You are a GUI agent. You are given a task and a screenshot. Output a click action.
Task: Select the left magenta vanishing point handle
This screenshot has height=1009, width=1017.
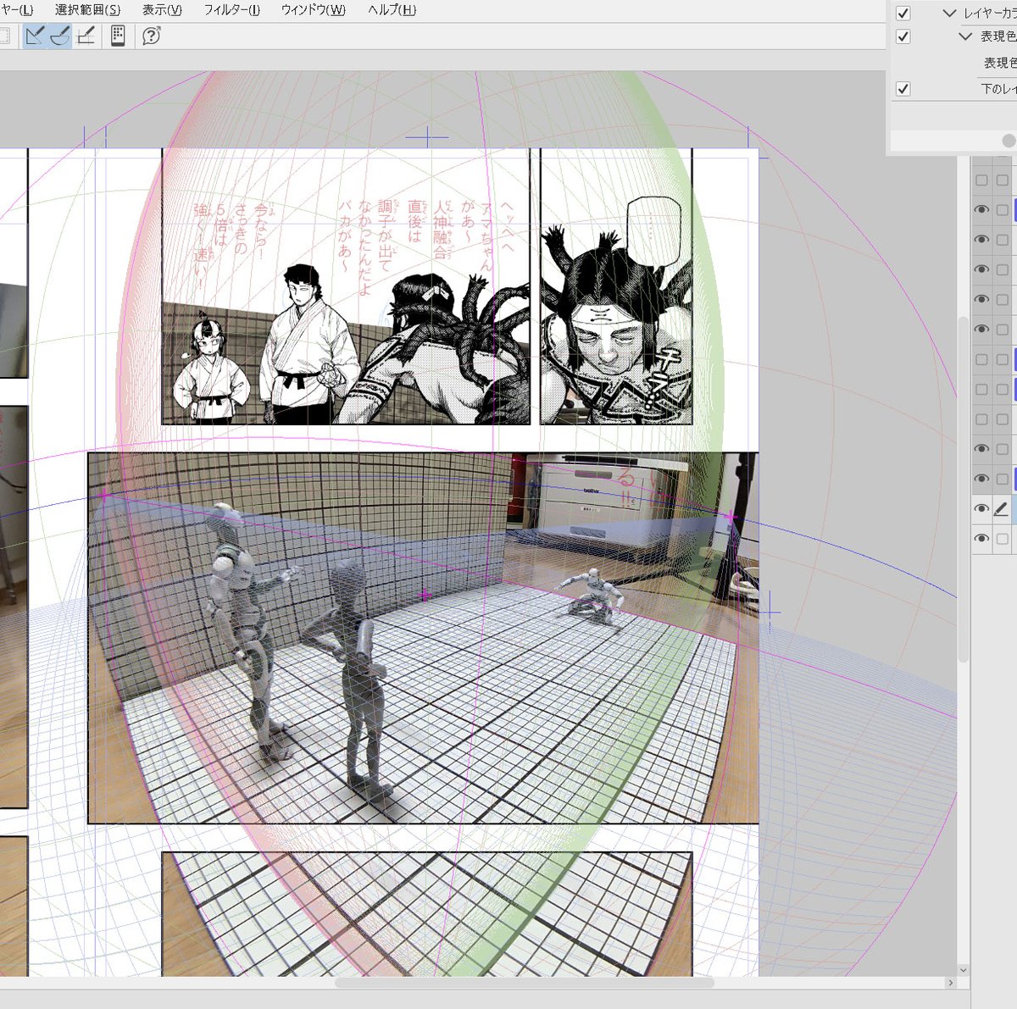104,495
